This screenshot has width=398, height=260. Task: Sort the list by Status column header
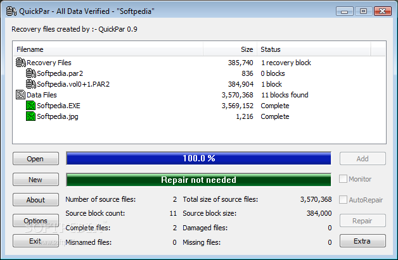[x=314, y=49]
